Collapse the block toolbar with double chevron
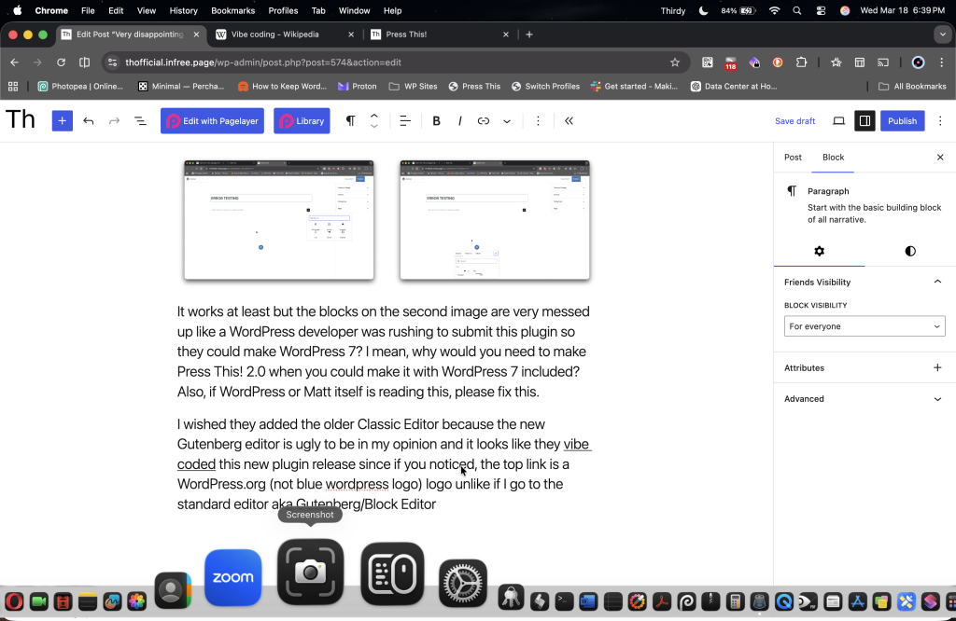The height and width of the screenshot is (621, 956). [x=569, y=121]
